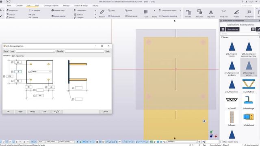260x146 pixels.
Task: Use the Copy special command
Action: (114, 16)
